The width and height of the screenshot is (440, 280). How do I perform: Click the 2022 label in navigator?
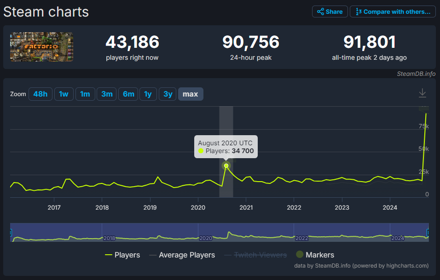[x=301, y=238]
